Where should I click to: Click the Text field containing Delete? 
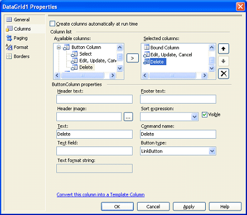click(x=94, y=134)
